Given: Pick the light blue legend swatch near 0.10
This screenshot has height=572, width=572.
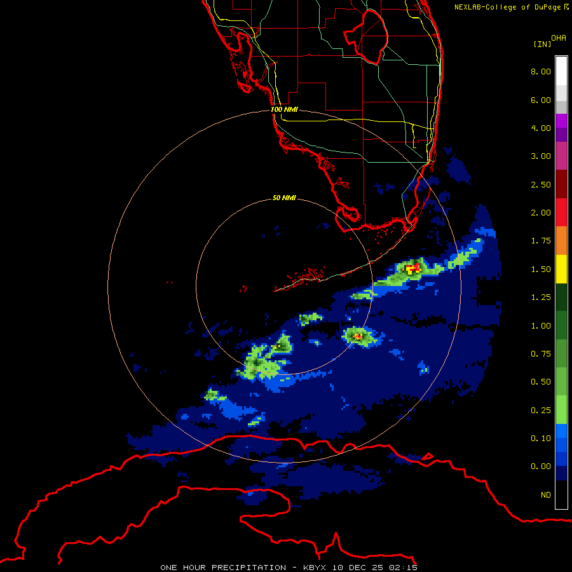Looking at the screenshot, I should 561,431.
